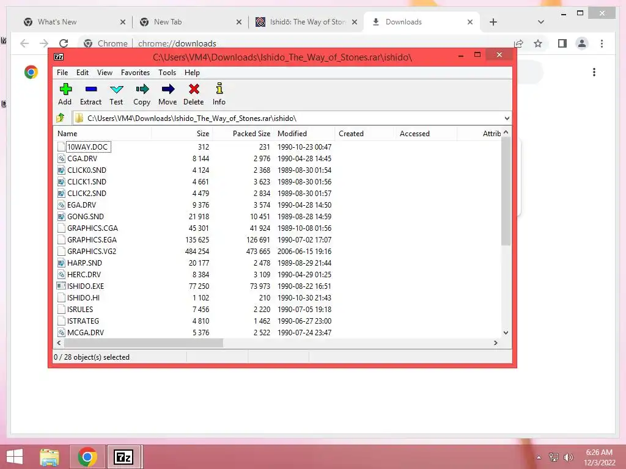Open the volume control in system tray

click(569, 457)
